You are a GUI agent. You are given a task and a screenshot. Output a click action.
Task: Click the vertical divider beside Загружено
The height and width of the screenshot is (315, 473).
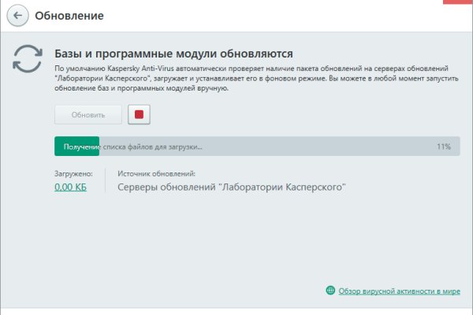(106, 180)
